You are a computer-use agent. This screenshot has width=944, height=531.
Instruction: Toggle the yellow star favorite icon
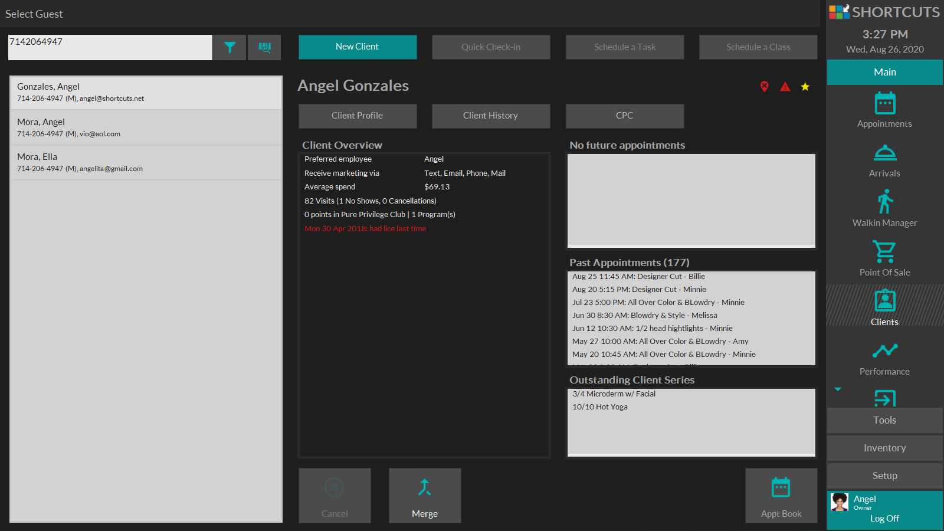[x=805, y=87]
